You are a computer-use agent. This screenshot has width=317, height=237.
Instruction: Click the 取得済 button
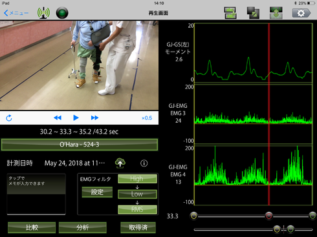tap(138, 227)
